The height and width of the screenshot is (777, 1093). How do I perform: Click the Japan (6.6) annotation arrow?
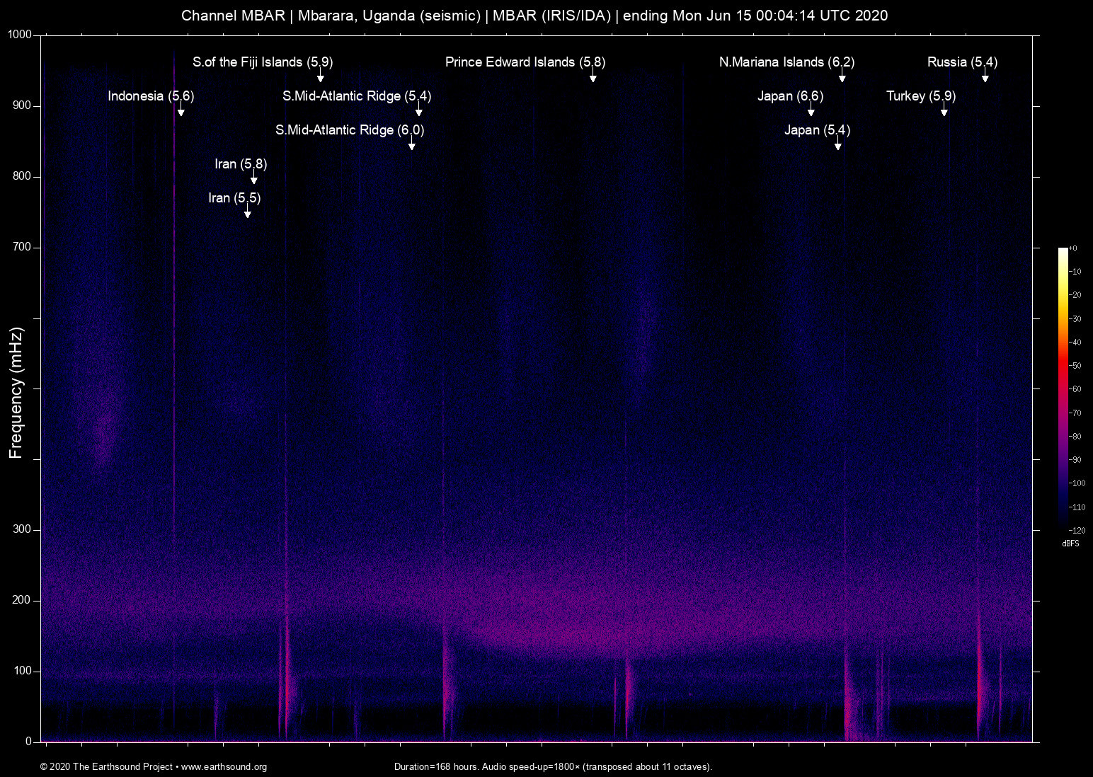(x=811, y=112)
